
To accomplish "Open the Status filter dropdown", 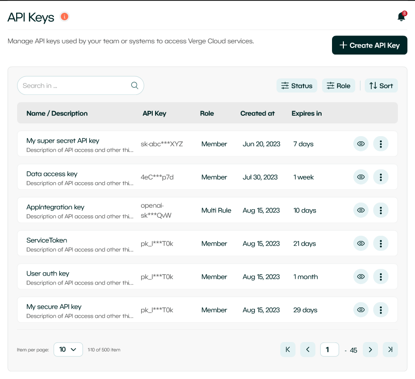I will point(297,85).
